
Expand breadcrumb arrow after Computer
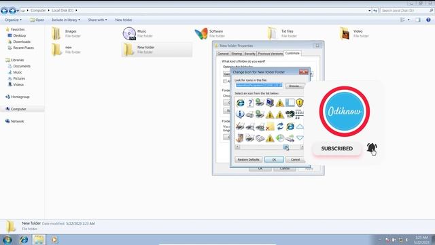[48, 10]
